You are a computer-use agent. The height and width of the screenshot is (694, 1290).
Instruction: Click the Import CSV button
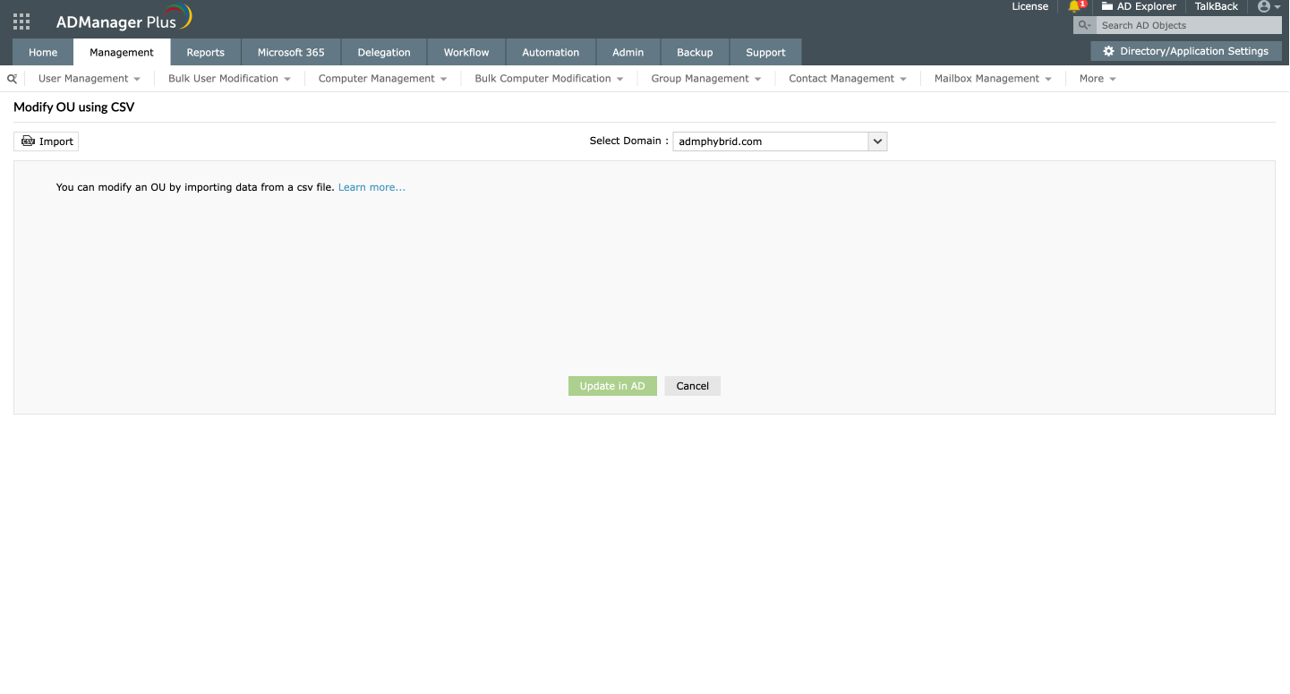click(47, 141)
